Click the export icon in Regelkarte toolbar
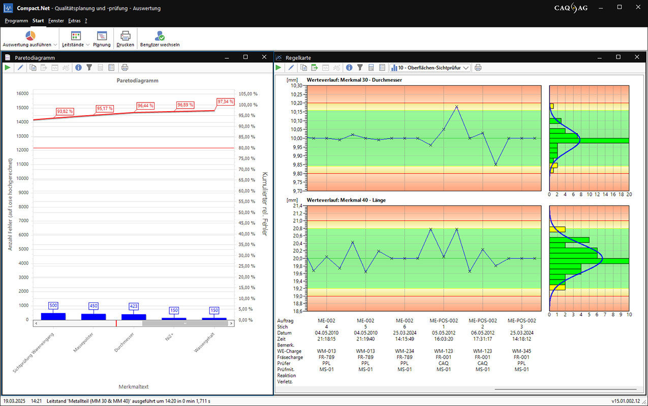Image resolution: width=648 pixels, height=406 pixels. coord(315,67)
